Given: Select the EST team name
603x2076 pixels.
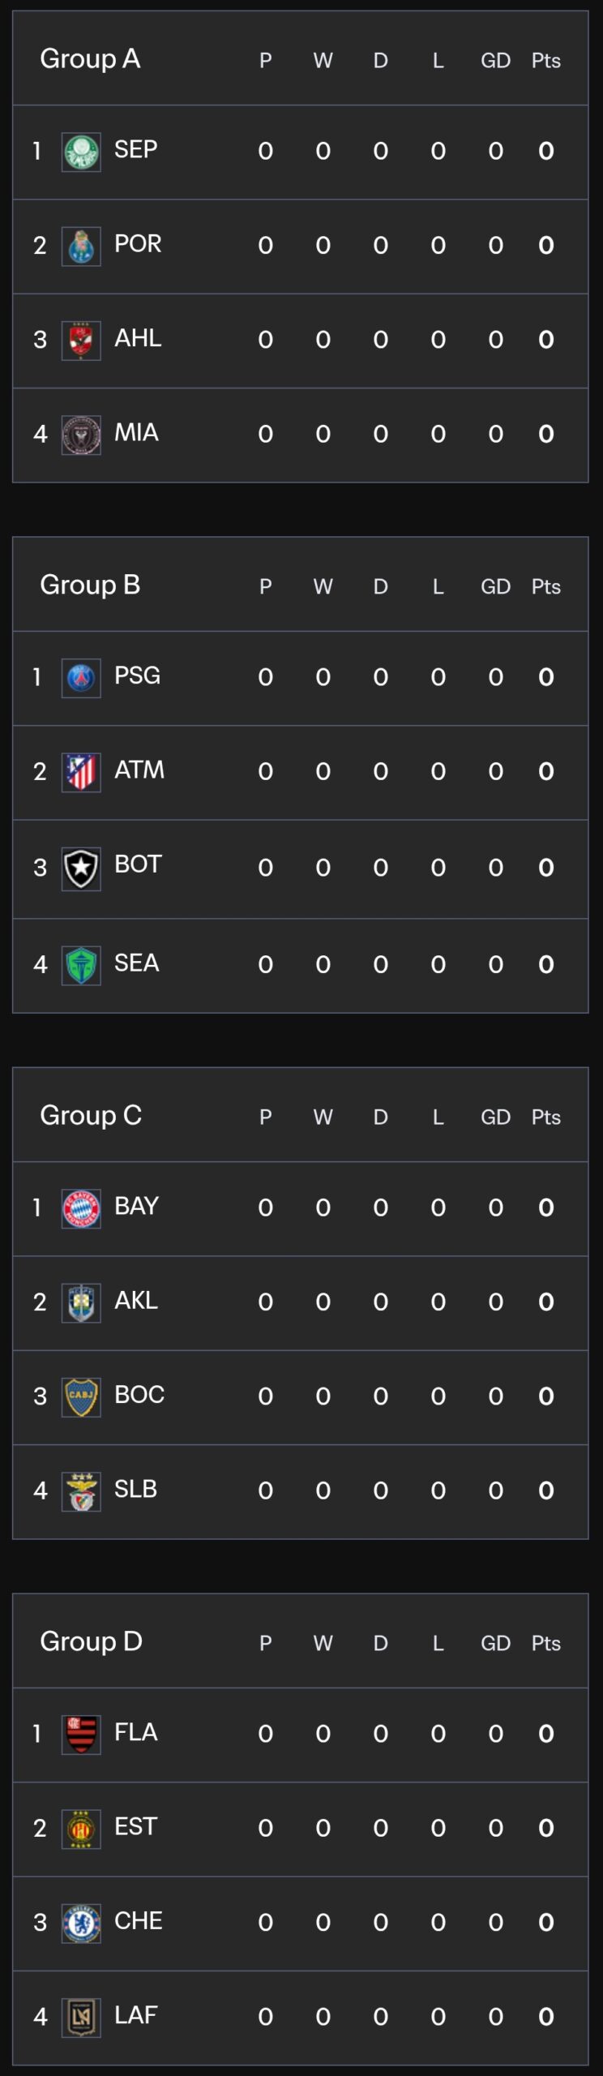Looking at the screenshot, I should tap(135, 1826).
